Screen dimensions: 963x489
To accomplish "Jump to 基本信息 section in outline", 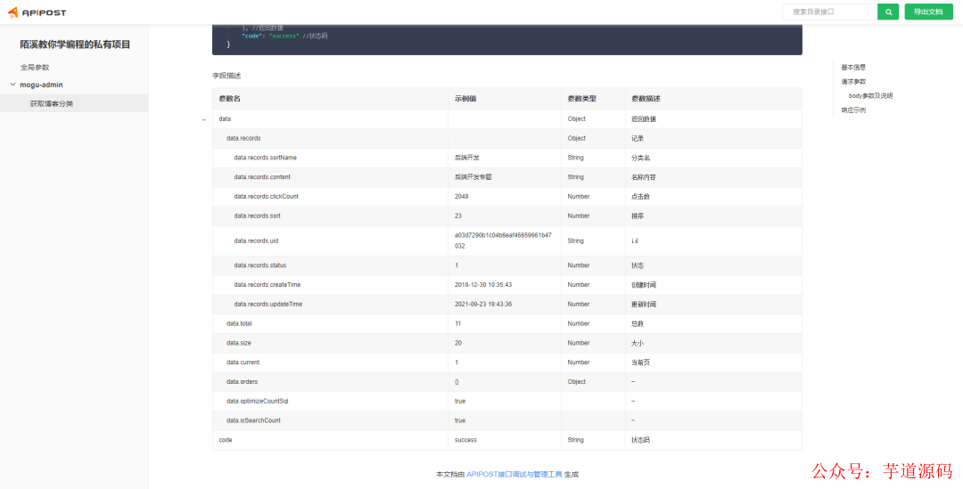I will 853,68.
